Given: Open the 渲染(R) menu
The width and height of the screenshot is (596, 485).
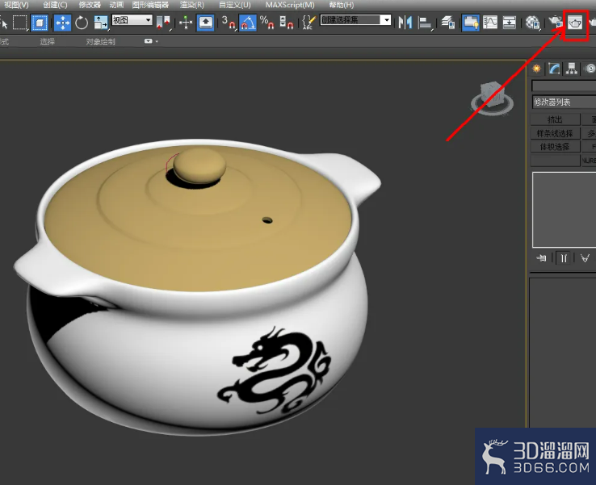Looking at the screenshot, I should (192, 5).
